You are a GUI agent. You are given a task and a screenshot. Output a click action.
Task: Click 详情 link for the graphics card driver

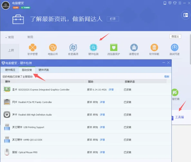[111, 90]
